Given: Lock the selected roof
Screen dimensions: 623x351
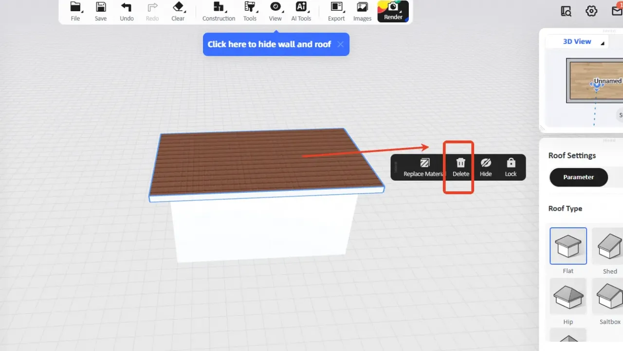Looking at the screenshot, I should pos(511,167).
